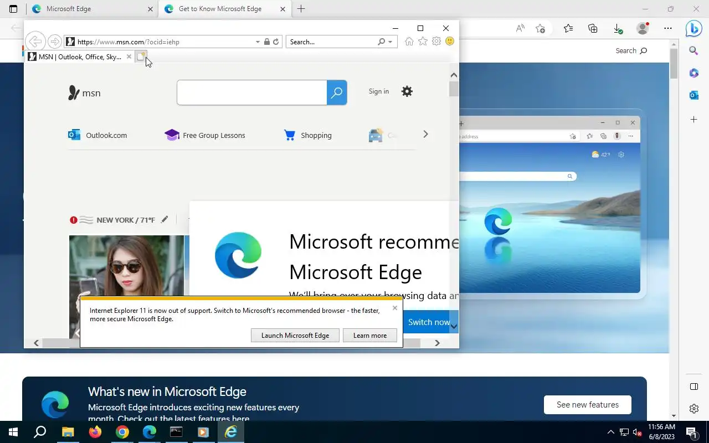Screen dimensions: 709x443
Task: Click See new features button
Action: (588, 405)
